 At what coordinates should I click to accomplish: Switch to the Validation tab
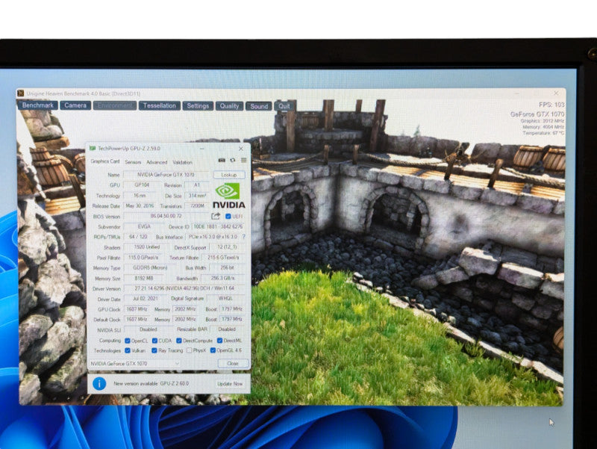[182, 162]
